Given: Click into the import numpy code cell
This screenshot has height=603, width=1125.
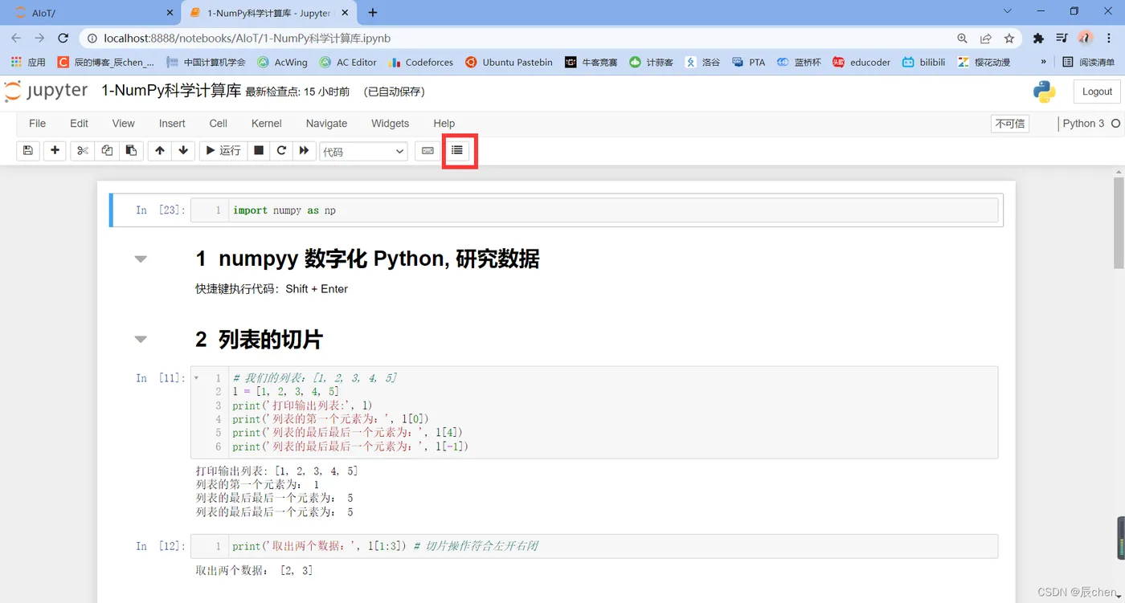Looking at the screenshot, I should [x=614, y=210].
